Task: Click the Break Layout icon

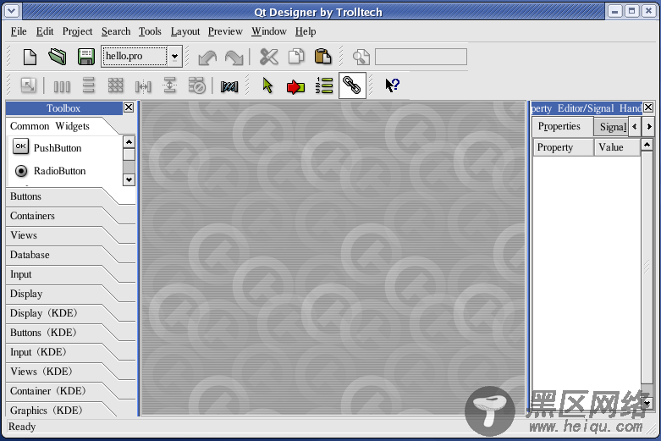Action: (197, 85)
